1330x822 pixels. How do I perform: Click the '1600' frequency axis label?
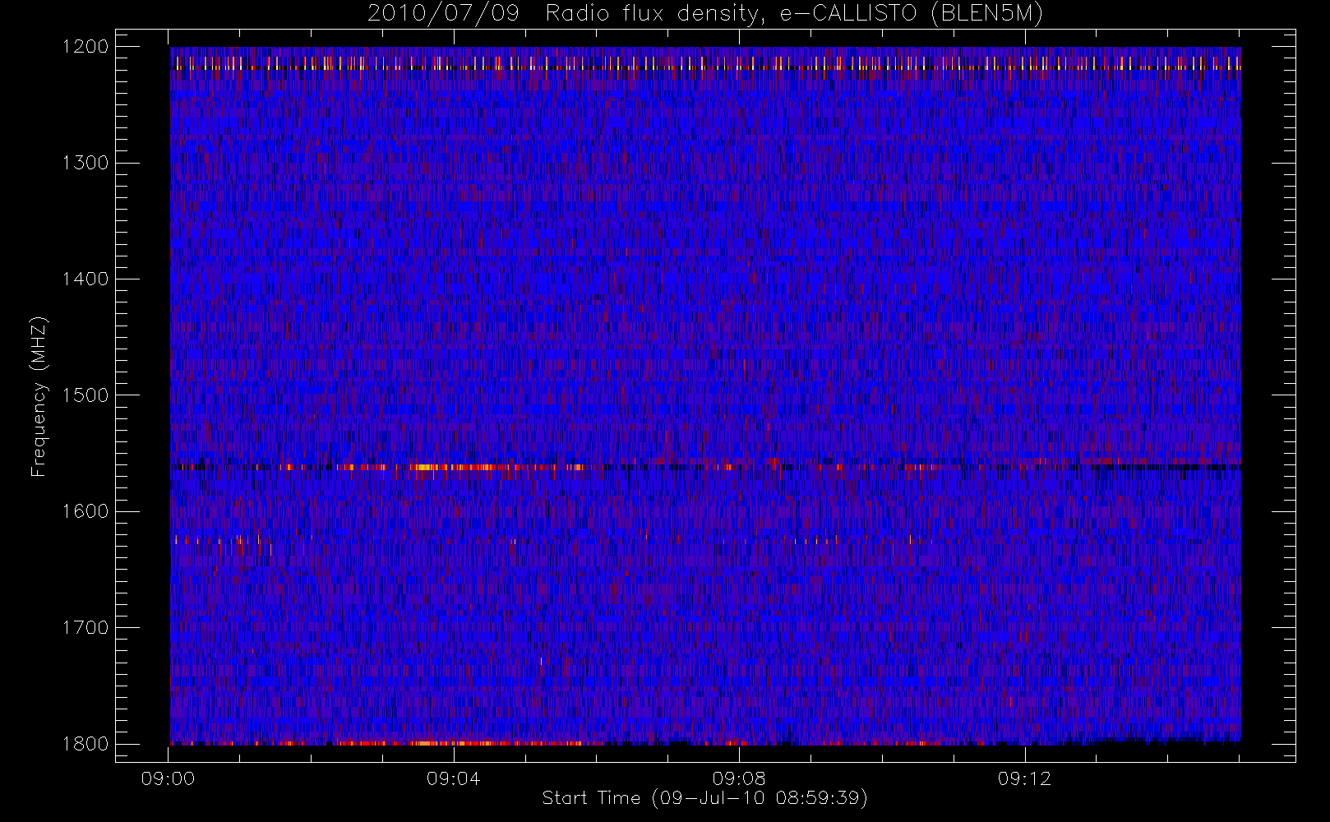(x=85, y=511)
